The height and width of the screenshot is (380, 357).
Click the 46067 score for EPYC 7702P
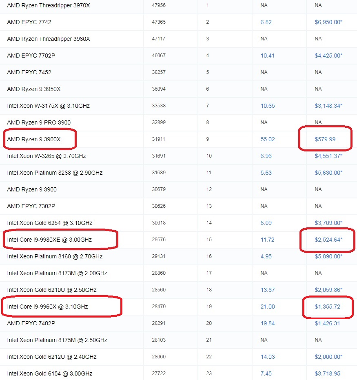coord(159,55)
